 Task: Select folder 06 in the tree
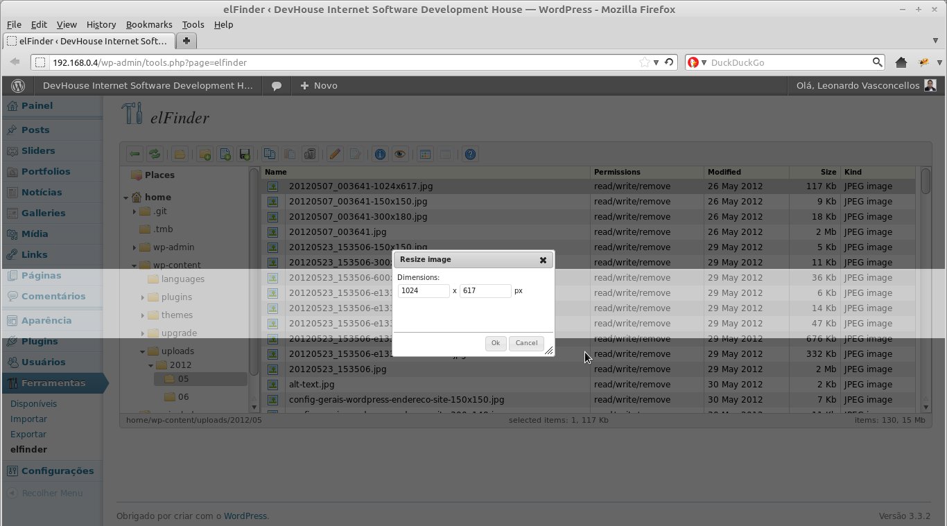click(183, 397)
